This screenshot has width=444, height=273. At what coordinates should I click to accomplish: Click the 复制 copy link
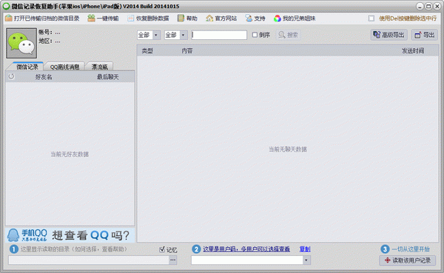point(305,249)
